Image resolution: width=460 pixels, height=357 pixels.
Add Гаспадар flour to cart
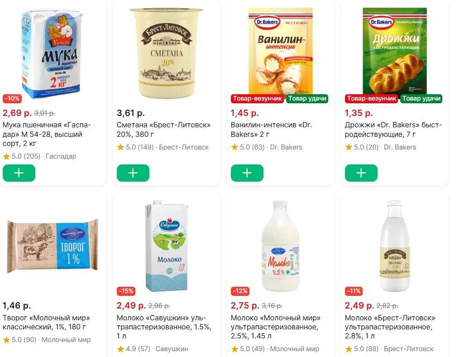(19, 174)
